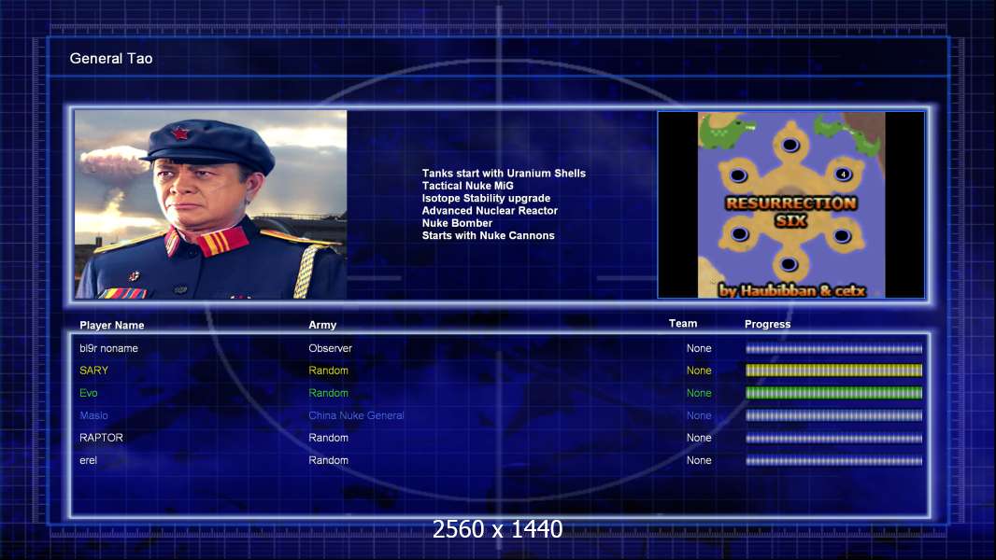Image resolution: width=996 pixels, height=560 pixels.
Task: Click SARY's team None value
Action: pos(699,371)
